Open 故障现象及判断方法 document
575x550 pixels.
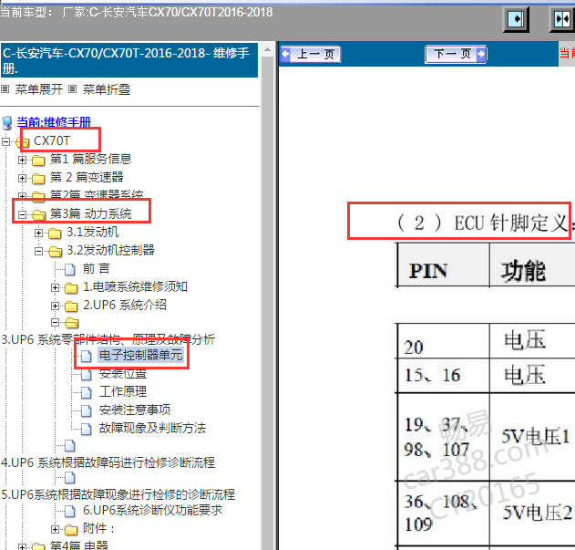click(x=152, y=428)
